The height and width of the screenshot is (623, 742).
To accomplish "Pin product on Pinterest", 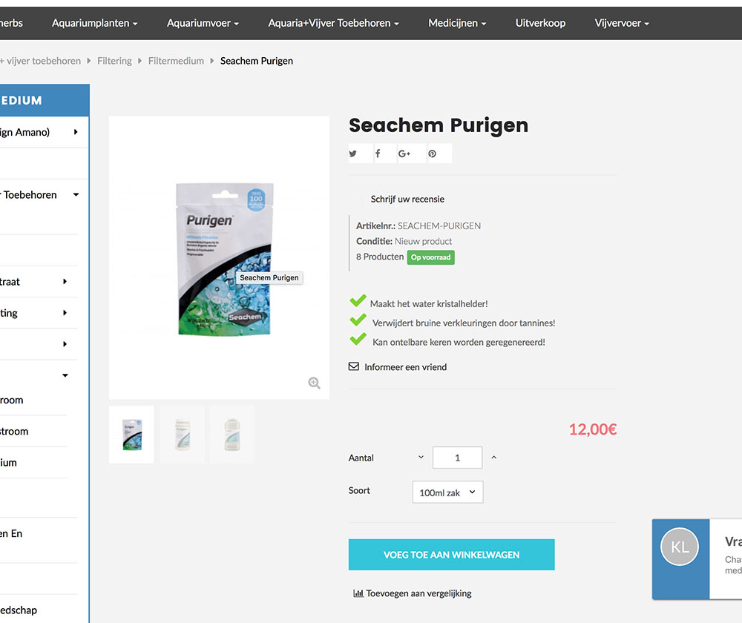I will 439,154.
